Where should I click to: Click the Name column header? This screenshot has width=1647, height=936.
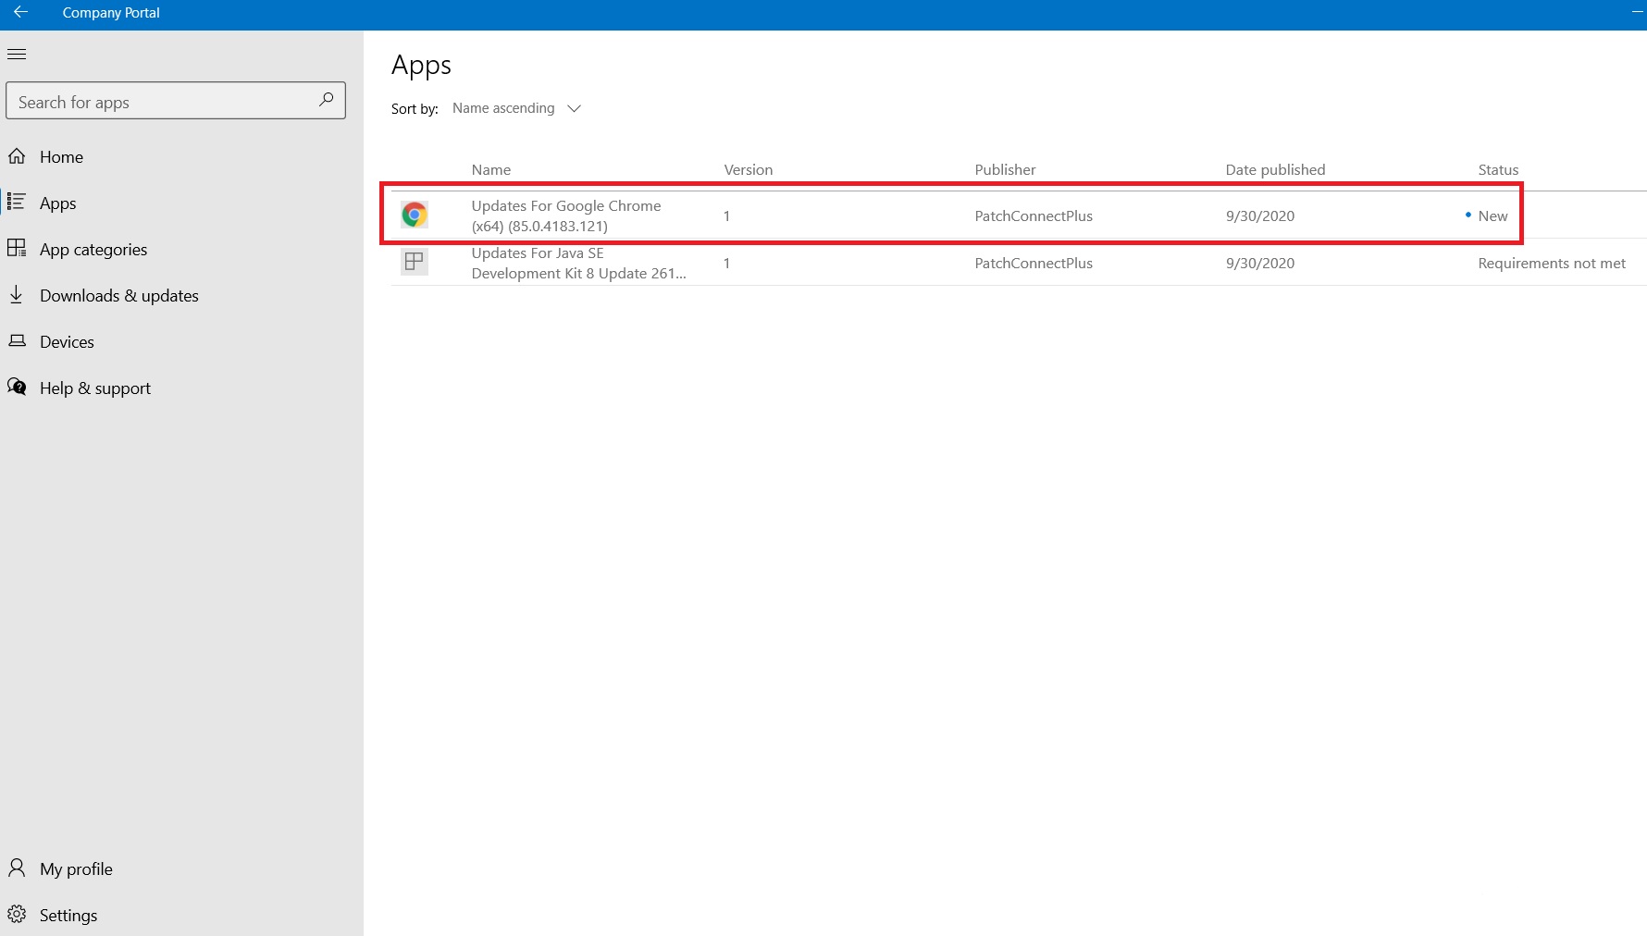point(490,169)
